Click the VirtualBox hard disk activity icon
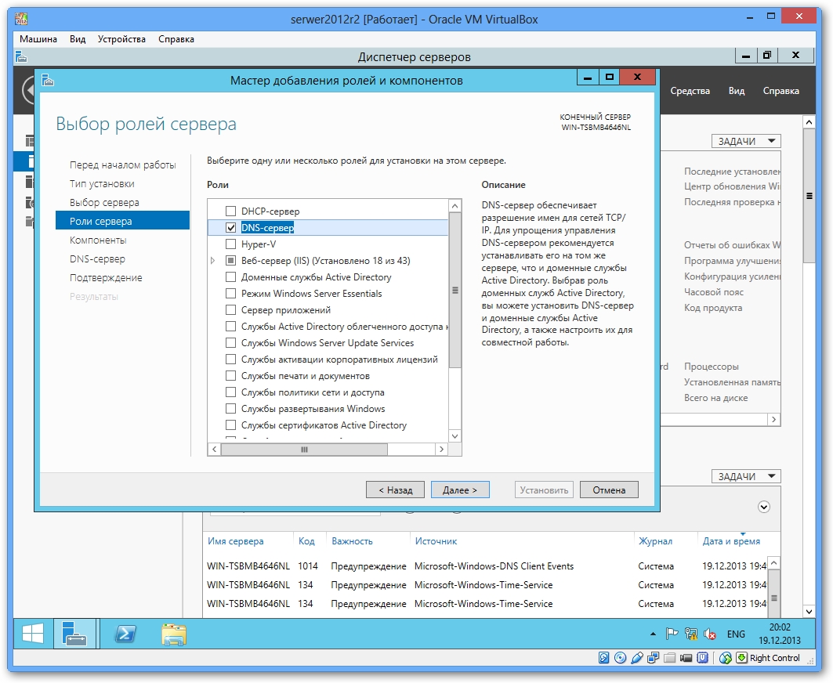The image size is (833, 683). [x=603, y=658]
